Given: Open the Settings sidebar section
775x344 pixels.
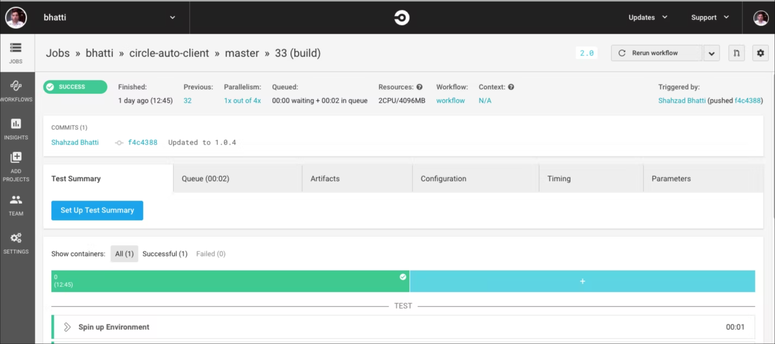Looking at the screenshot, I should pos(16,243).
